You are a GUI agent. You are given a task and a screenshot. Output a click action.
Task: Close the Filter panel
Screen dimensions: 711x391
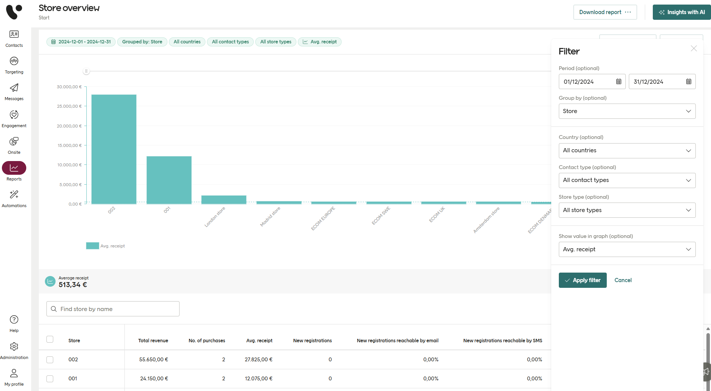(694, 49)
